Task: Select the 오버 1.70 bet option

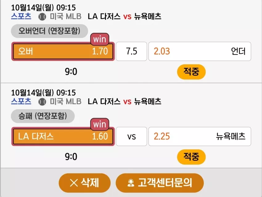Action: point(63,51)
